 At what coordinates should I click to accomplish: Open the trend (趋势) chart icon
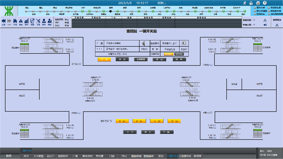click(x=26, y=21)
